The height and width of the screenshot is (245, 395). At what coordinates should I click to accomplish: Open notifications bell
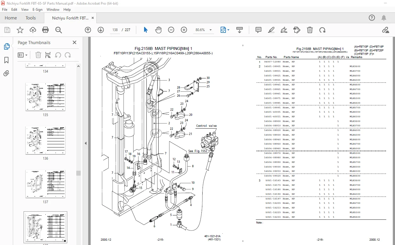[384, 18]
